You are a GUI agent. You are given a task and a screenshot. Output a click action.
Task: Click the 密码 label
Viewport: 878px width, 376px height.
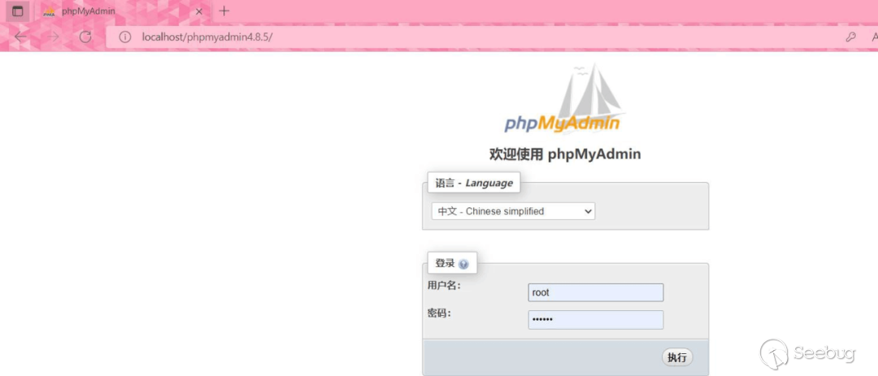pos(439,313)
